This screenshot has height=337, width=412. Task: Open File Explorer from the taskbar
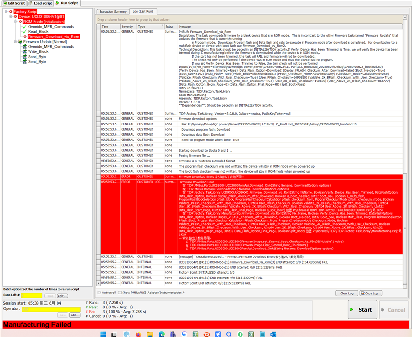[150, 334]
